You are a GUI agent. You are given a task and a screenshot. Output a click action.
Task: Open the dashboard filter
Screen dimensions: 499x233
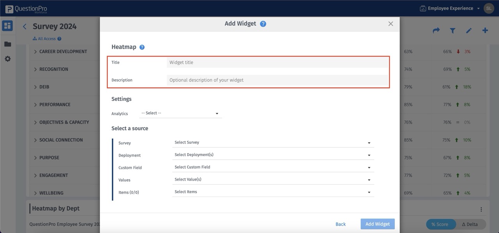[x=452, y=30]
